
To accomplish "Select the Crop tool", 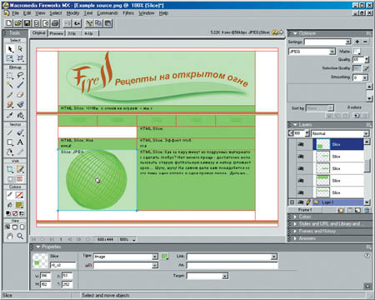I will [x=20, y=58].
